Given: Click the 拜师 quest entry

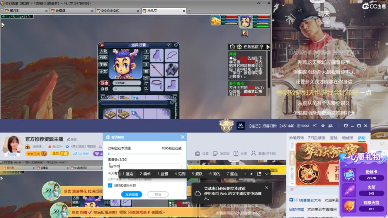Looking at the screenshot, I should click(247, 65).
